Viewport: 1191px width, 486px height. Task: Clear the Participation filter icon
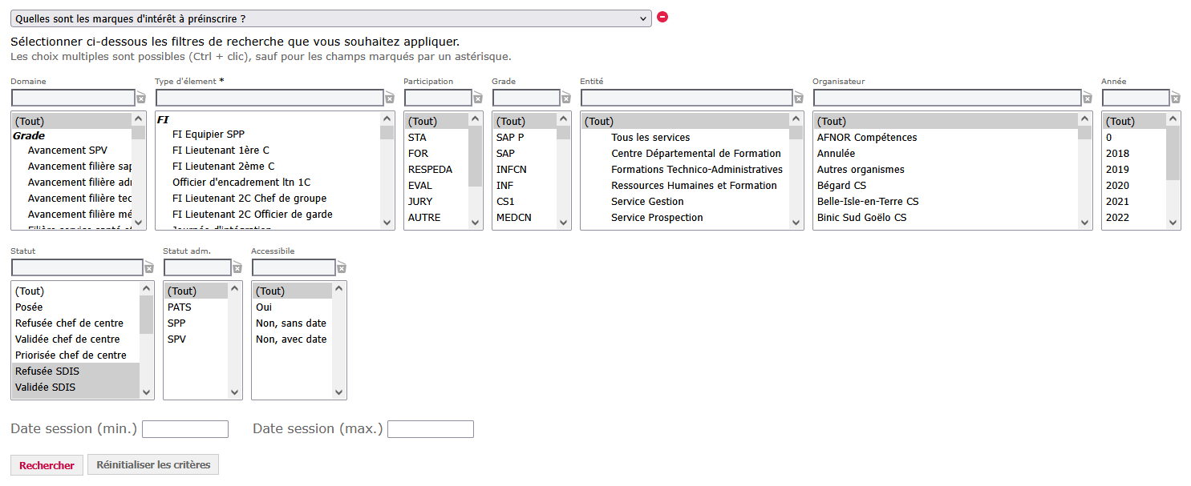tap(478, 98)
